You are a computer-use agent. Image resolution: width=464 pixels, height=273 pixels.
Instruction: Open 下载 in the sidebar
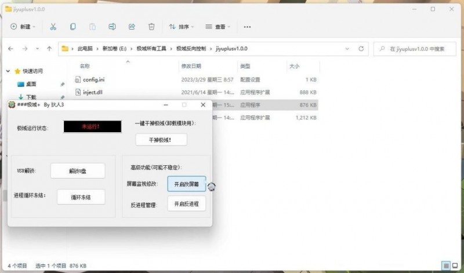pos(31,97)
